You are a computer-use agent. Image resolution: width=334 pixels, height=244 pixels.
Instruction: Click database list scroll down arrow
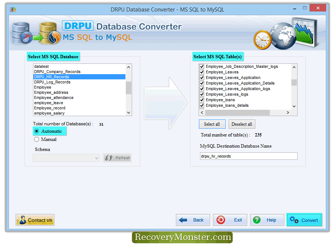[x=128, y=113]
